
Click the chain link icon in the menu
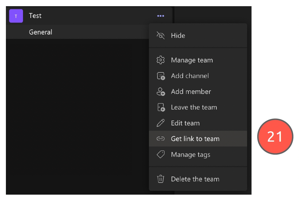160,139
